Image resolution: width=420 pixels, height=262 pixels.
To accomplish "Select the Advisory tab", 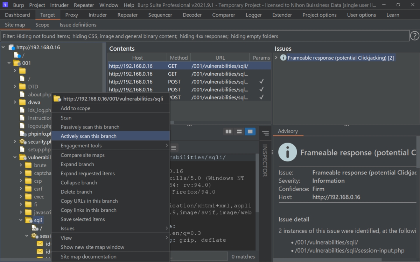I will 288,131.
